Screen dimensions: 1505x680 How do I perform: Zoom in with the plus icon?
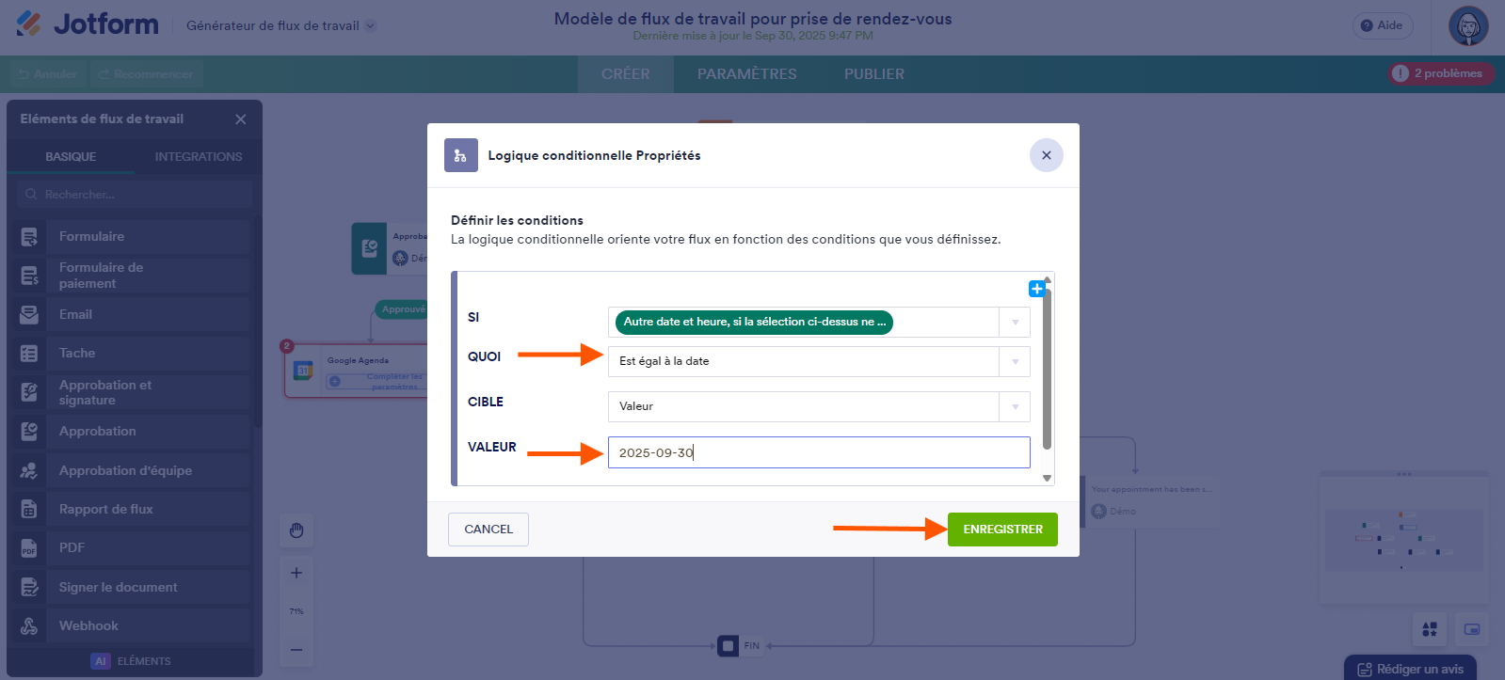point(296,573)
